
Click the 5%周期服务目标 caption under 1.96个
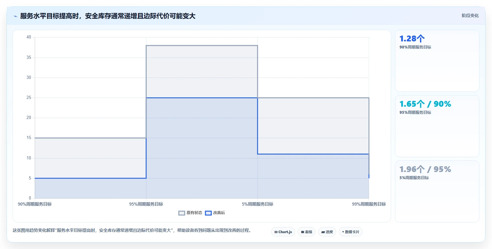tap(414, 178)
